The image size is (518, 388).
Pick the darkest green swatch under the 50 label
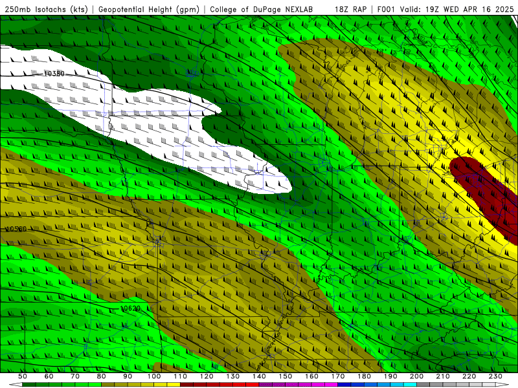[29, 385]
